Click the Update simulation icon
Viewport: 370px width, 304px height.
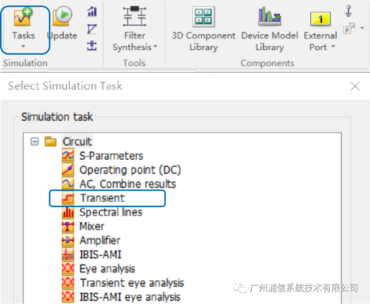coord(63,16)
